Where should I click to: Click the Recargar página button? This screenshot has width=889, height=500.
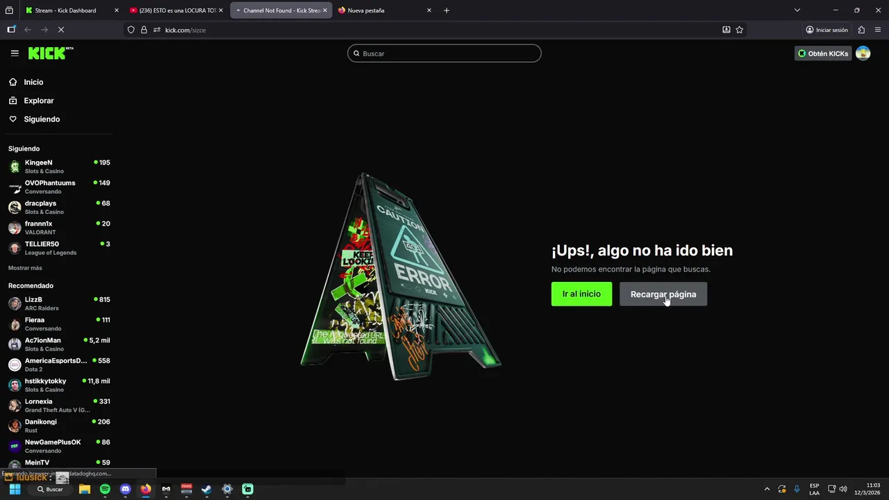click(663, 294)
